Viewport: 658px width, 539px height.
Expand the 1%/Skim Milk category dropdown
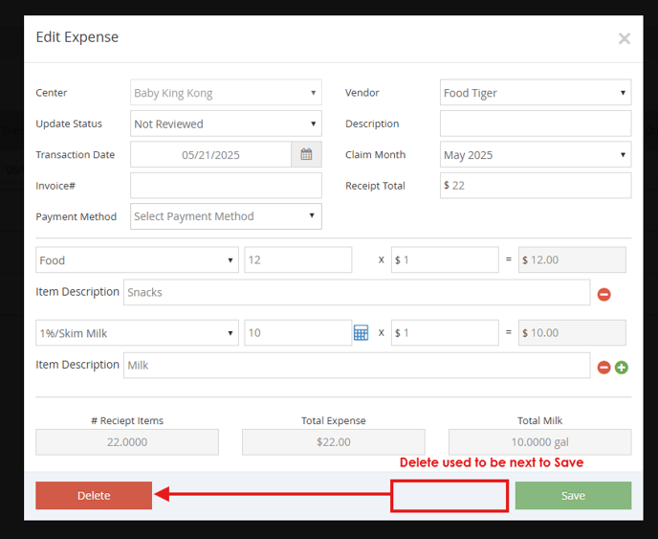137,333
